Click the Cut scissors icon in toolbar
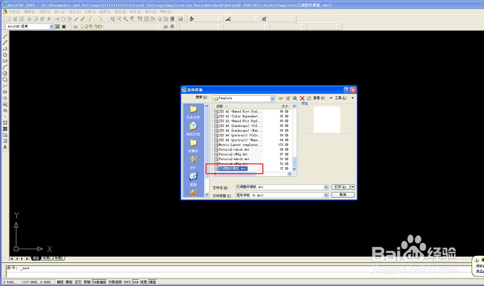The image size is (484, 286). click(57, 19)
